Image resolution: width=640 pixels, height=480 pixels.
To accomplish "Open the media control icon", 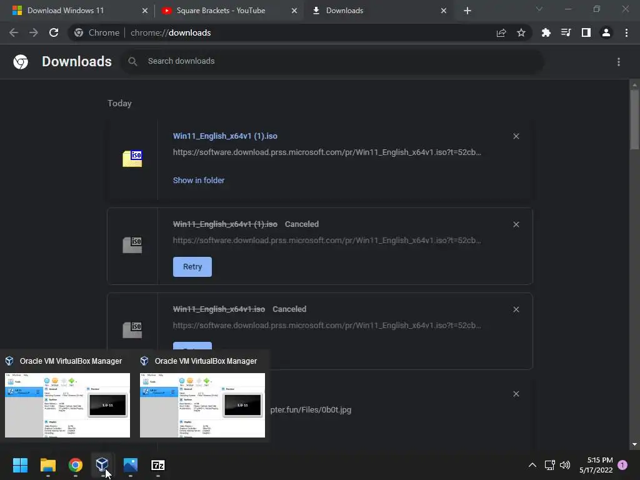I will tap(566, 32).
